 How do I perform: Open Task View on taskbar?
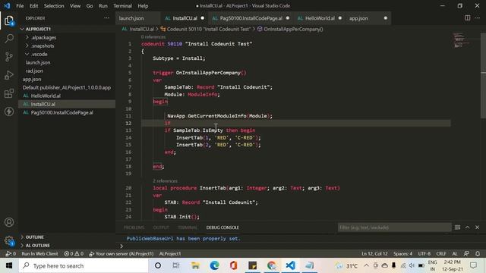[176, 265]
